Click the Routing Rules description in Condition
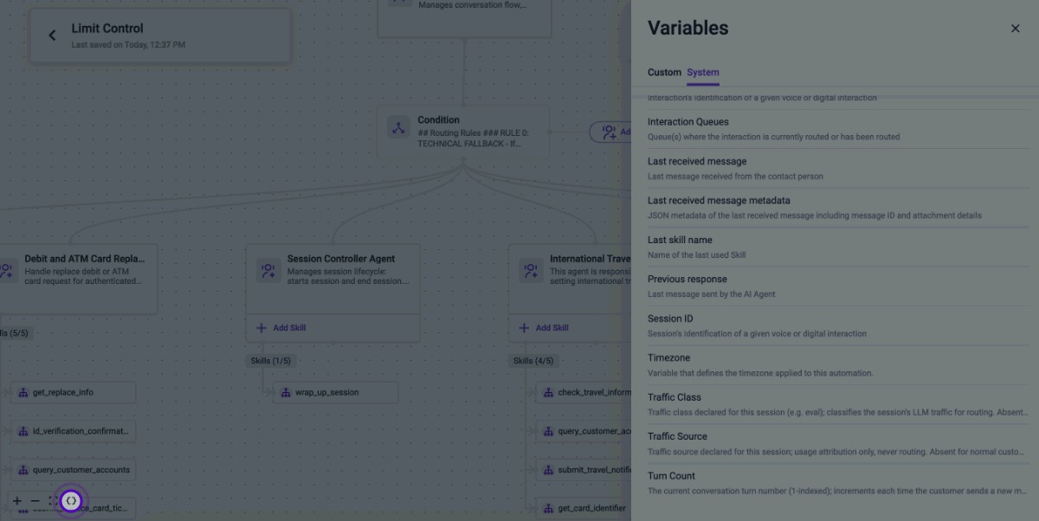 pyautogui.click(x=473, y=138)
